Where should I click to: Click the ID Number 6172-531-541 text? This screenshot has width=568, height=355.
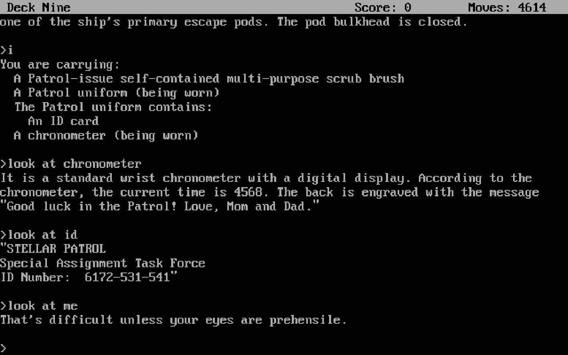point(89,277)
